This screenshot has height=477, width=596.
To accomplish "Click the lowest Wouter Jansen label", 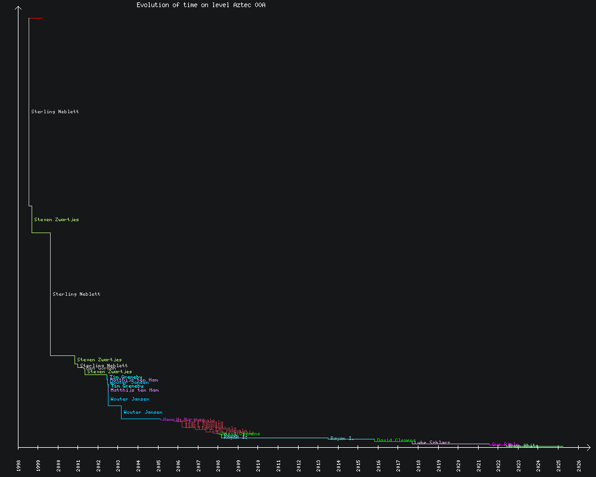I will 142,412.
